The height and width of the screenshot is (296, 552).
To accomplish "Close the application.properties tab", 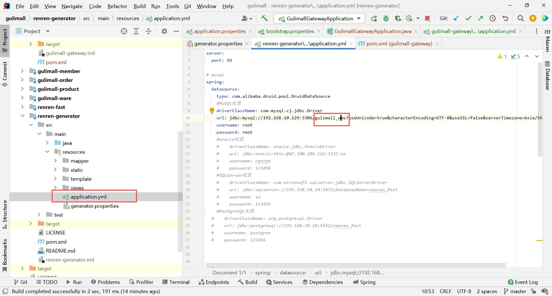I will click(251, 32).
